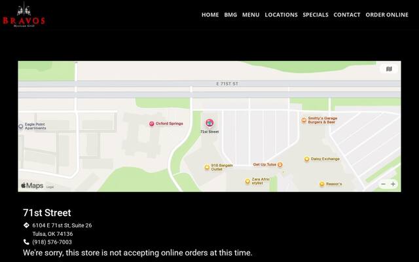Click the Bravos Mexican Grill logo

click(x=24, y=14)
